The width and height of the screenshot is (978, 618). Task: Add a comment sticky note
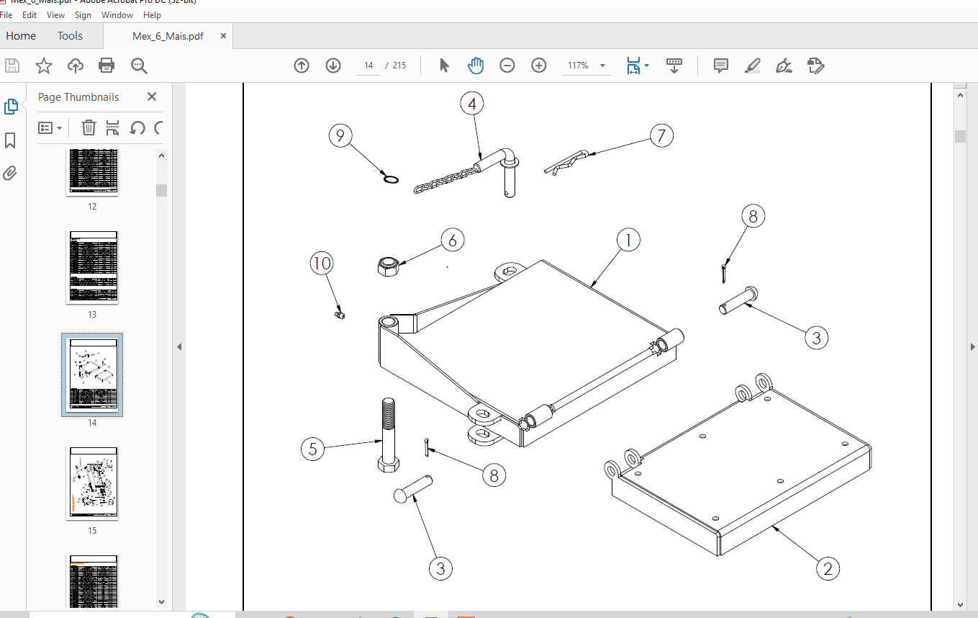721,66
